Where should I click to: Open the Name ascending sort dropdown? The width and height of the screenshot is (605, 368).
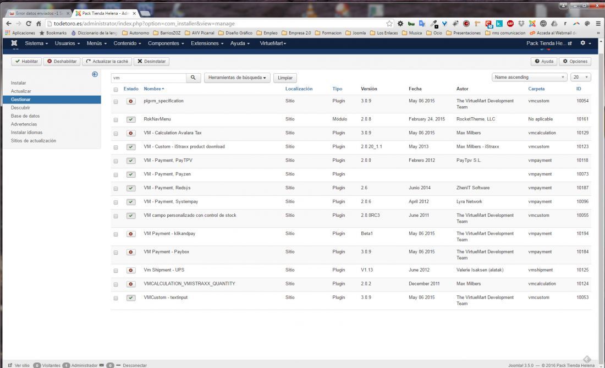(529, 77)
